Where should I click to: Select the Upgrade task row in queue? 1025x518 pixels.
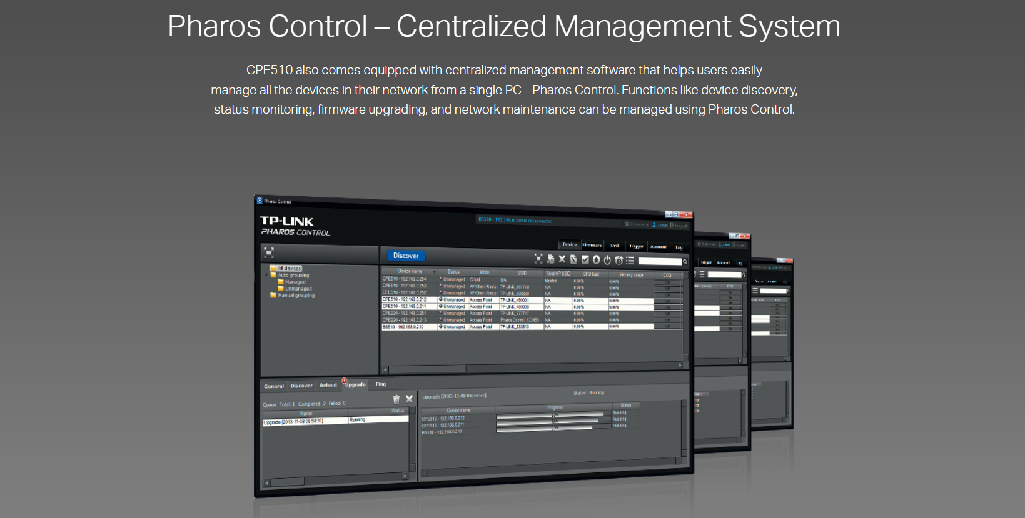pyautogui.click(x=305, y=421)
